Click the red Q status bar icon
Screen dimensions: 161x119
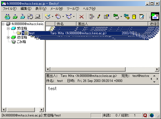tap(145, 115)
